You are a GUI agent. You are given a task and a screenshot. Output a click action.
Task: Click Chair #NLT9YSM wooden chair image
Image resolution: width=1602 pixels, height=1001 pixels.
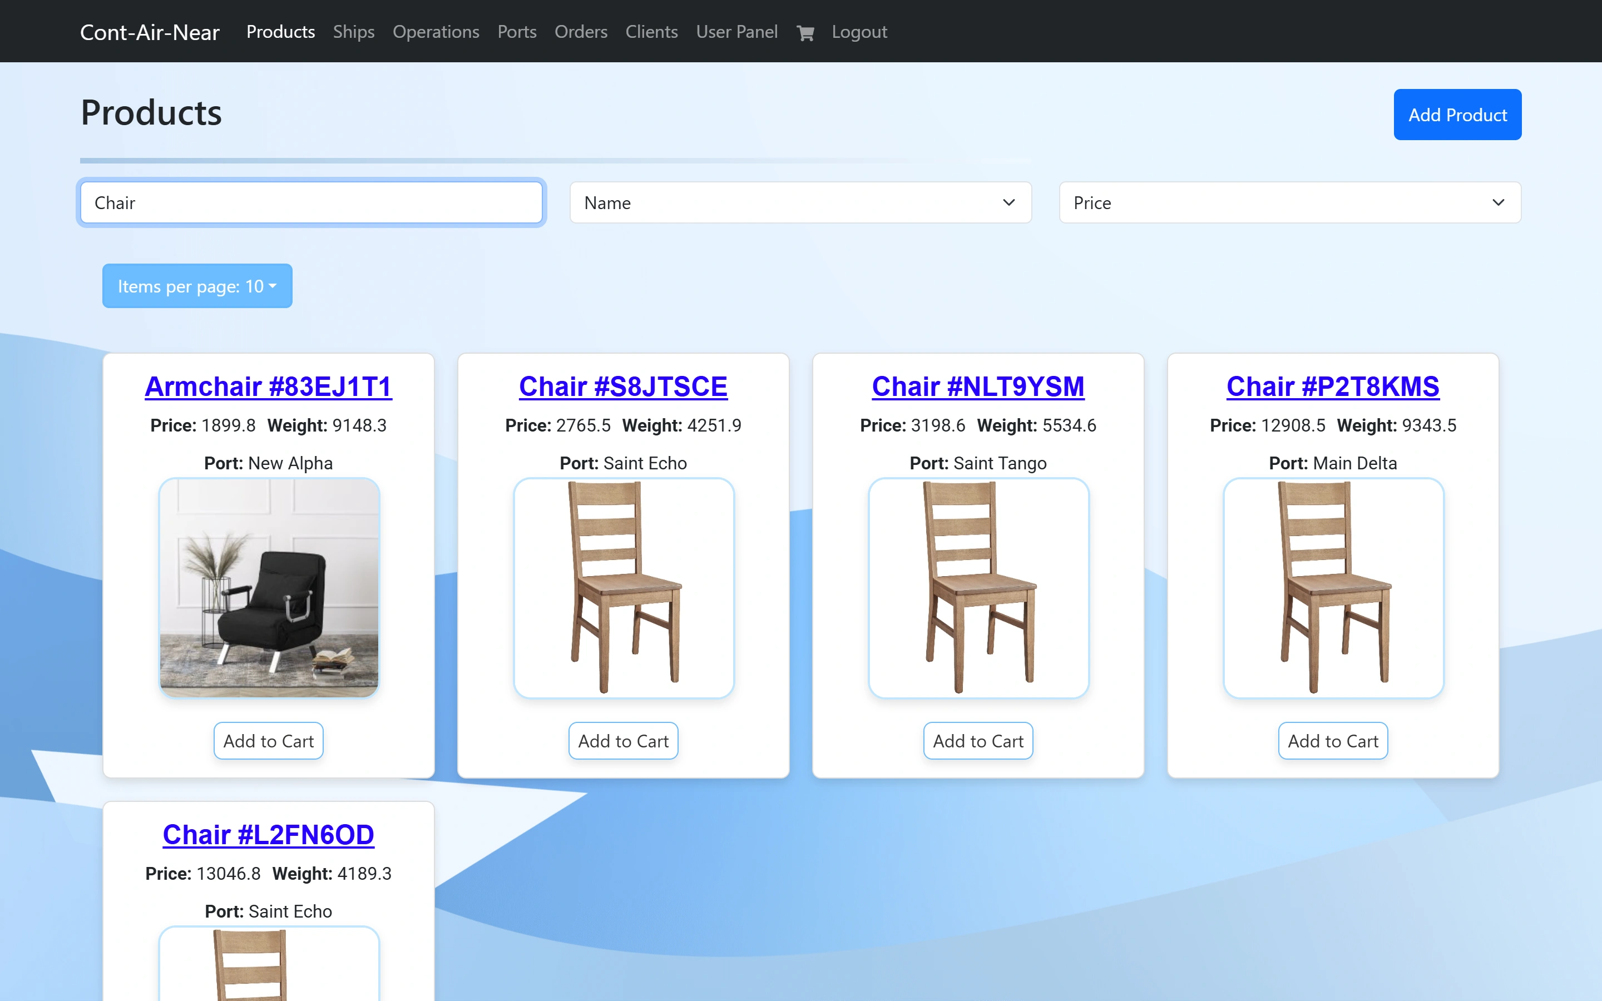pos(978,588)
